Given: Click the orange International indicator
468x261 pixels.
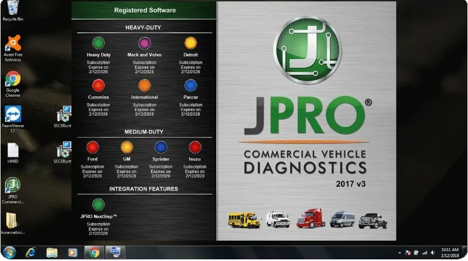Looking at the screenshot, I should (144, 86).
